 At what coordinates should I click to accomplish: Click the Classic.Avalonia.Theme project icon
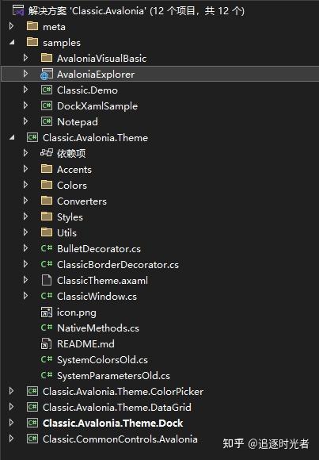(32, 137)
